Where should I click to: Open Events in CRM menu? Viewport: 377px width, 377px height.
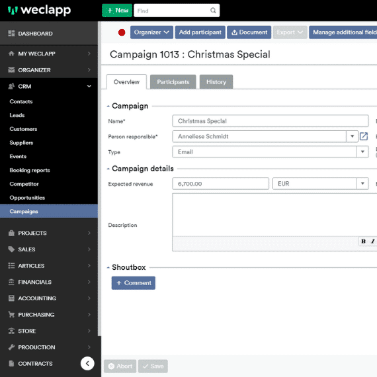click(18, 156)
